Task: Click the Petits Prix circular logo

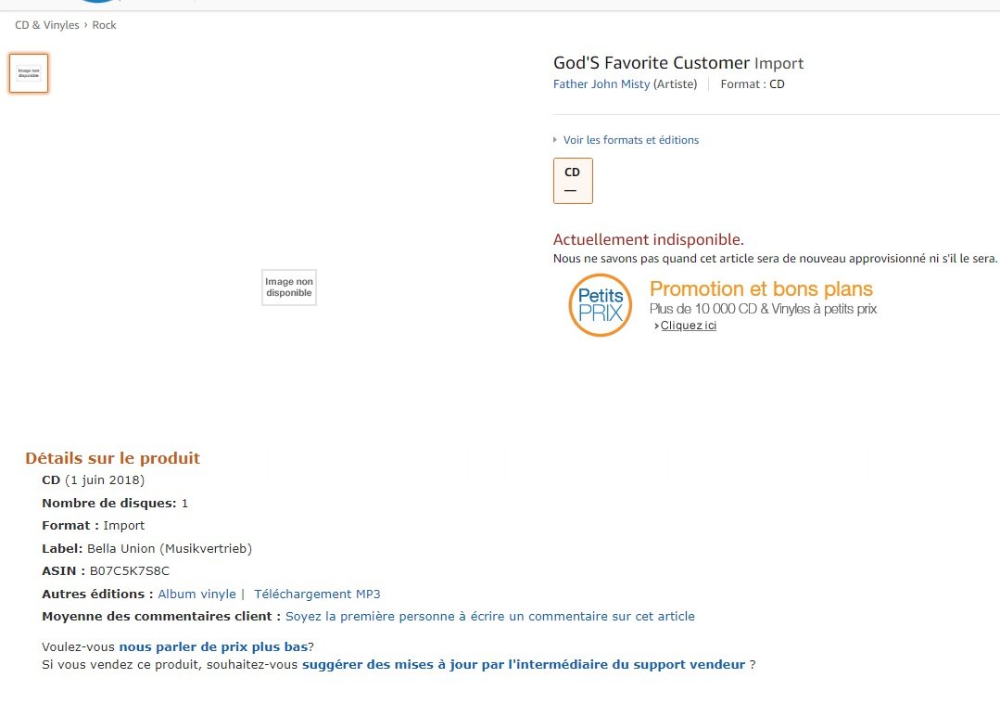Action: click(601, 305)
